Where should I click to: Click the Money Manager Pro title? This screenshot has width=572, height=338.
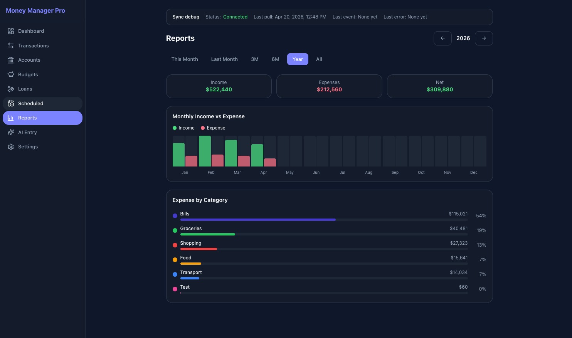[x=35, y=10]
